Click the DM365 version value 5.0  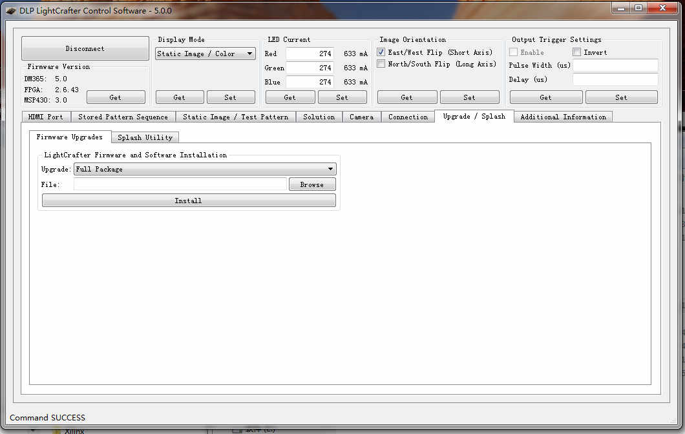(x=61, y=79)
